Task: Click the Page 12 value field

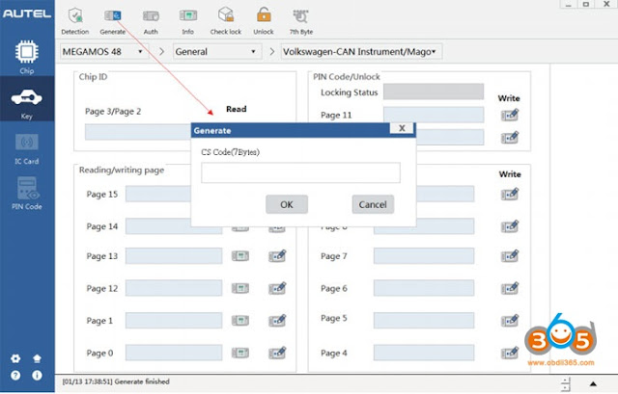Action: [174, 288]
